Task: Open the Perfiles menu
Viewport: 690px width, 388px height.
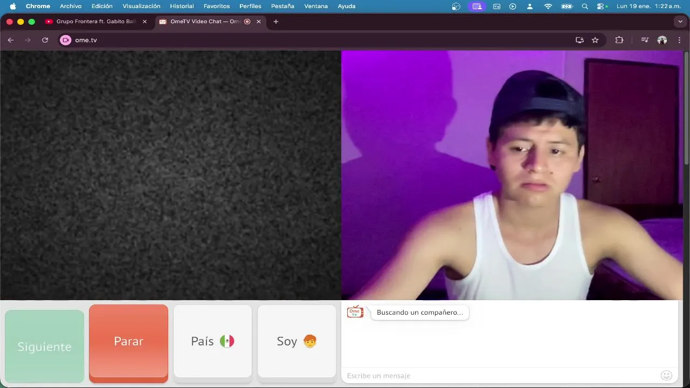Action: [x=250, y=6]
